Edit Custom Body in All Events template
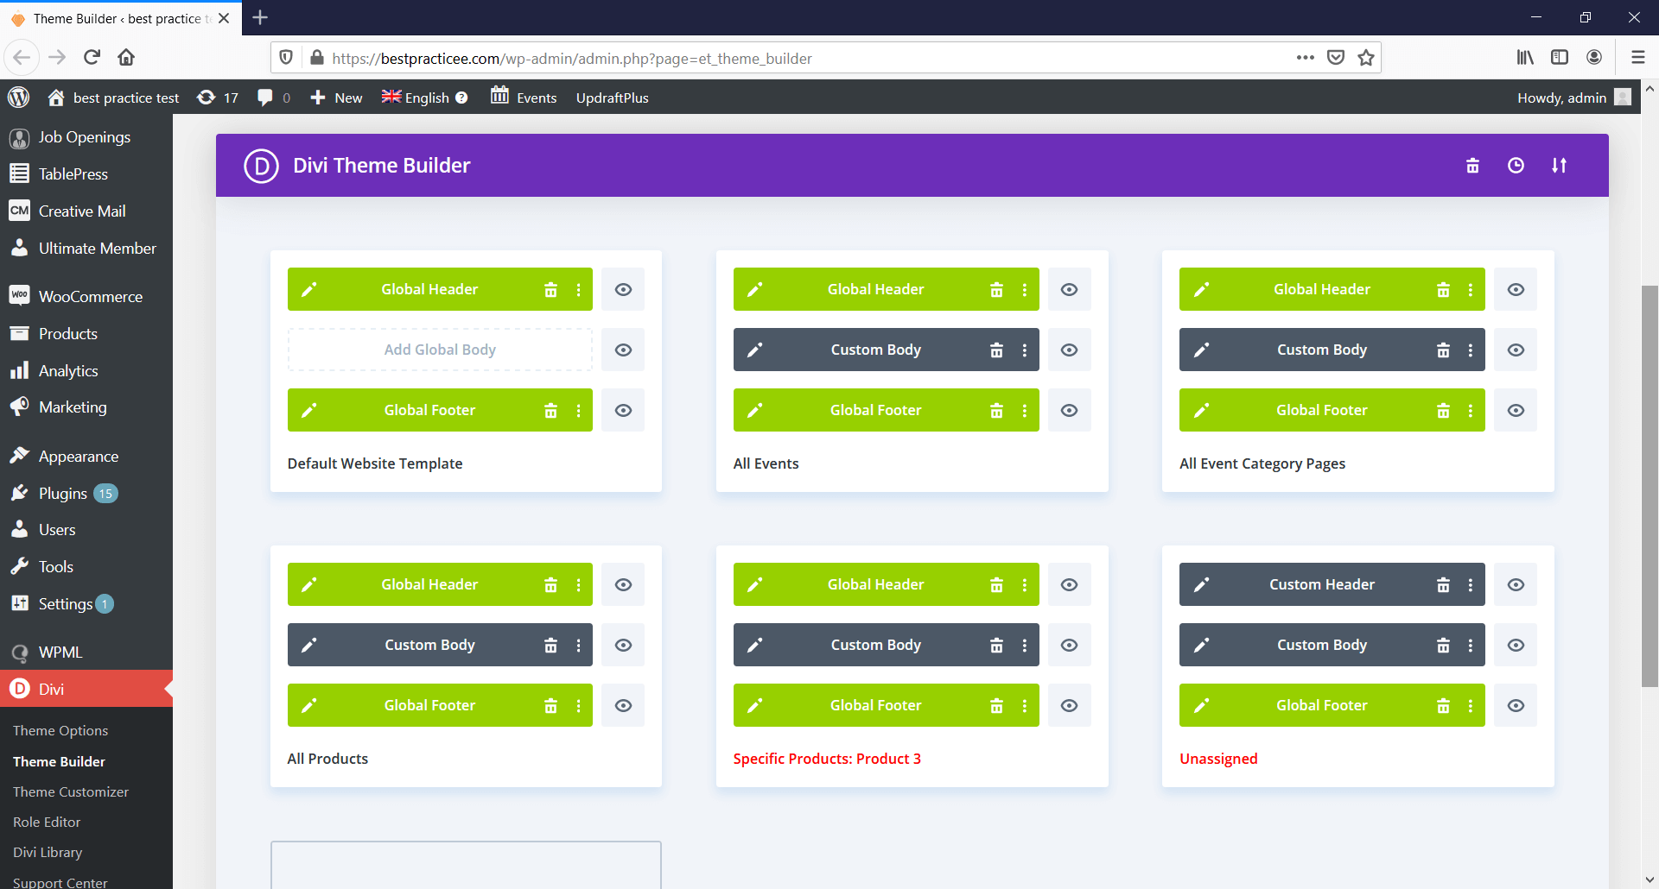This screenshot has height=889, width=1659. pyautogui.click(x=754, y=350)
